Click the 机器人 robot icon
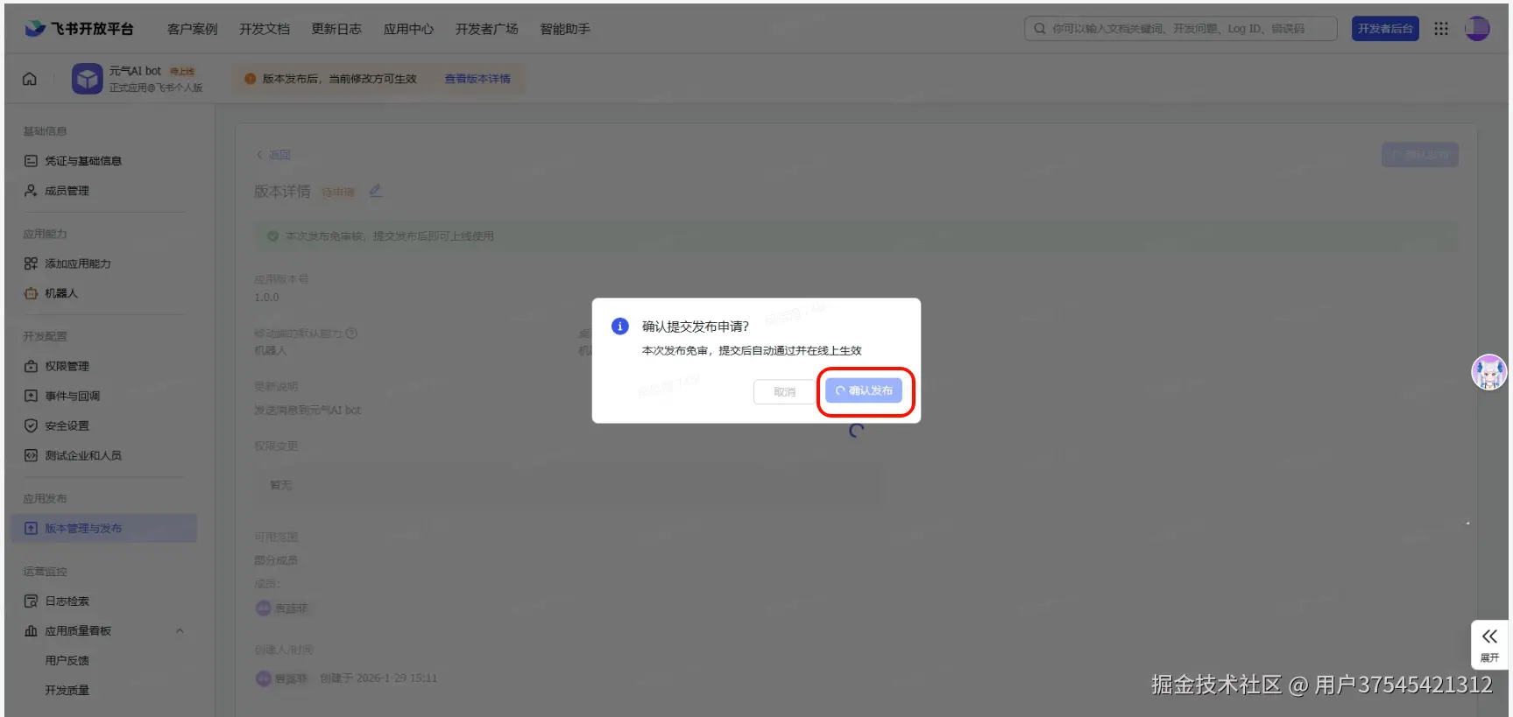The height and width of the screenshot is (717, 1513). 31,293
